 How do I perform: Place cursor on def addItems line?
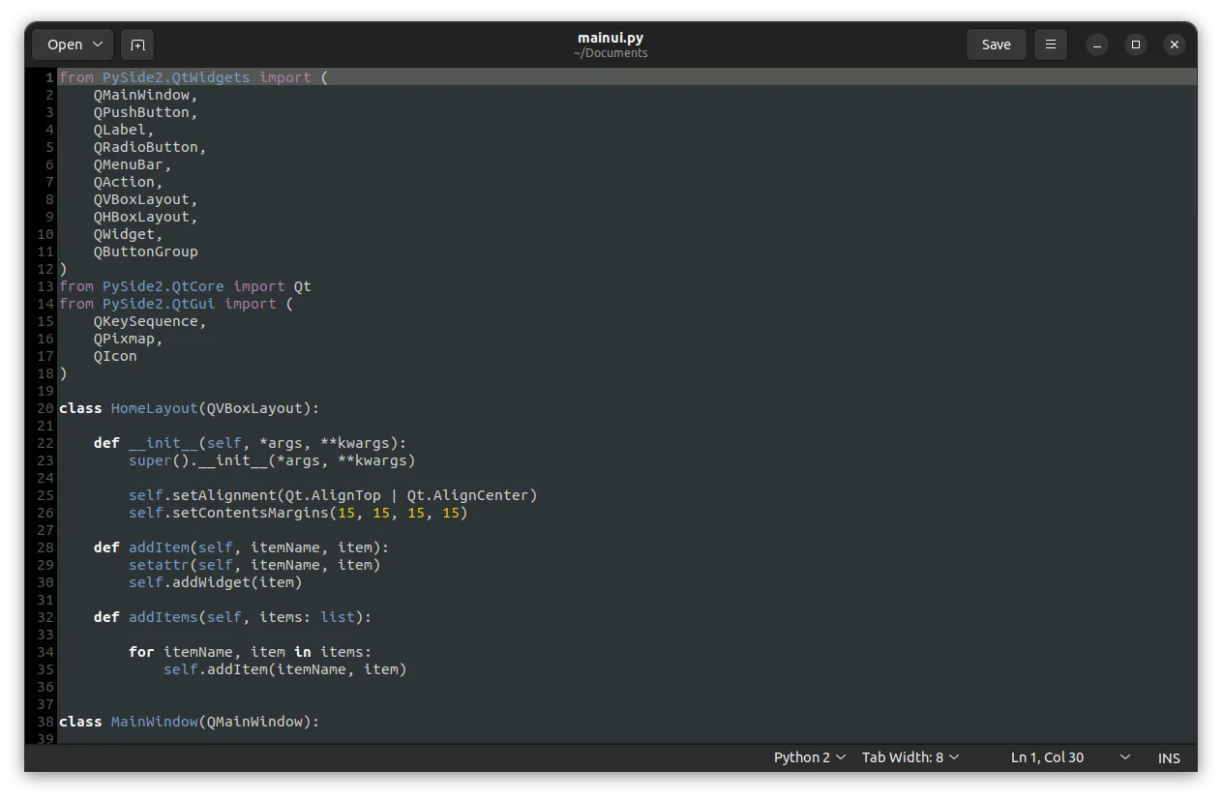[232, 617]
